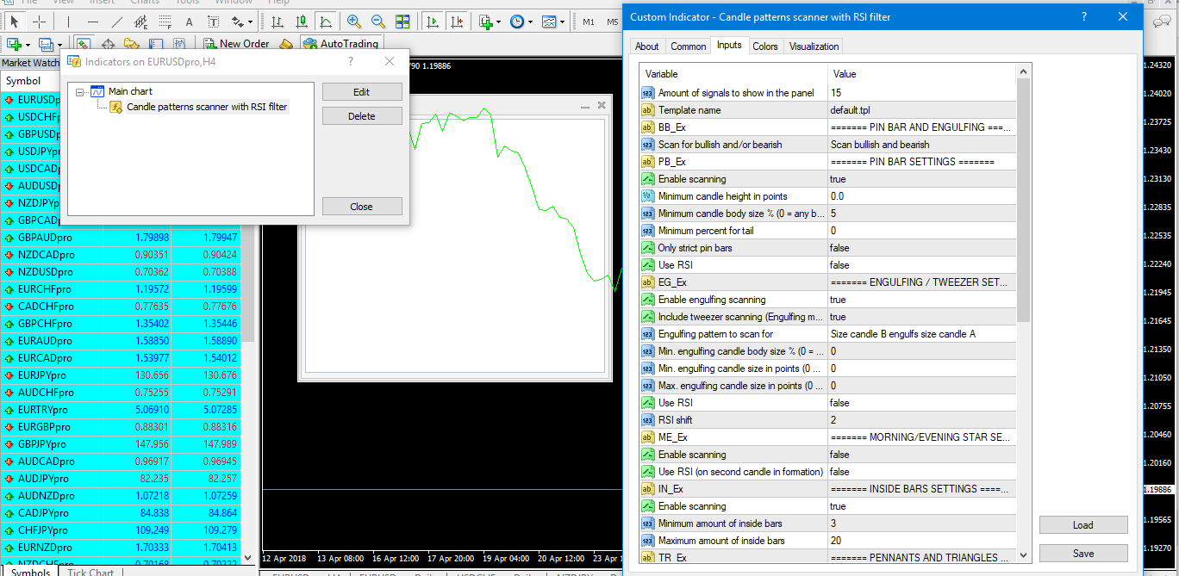Expand the Arrows objects dropdown arrow

[251, 22]
